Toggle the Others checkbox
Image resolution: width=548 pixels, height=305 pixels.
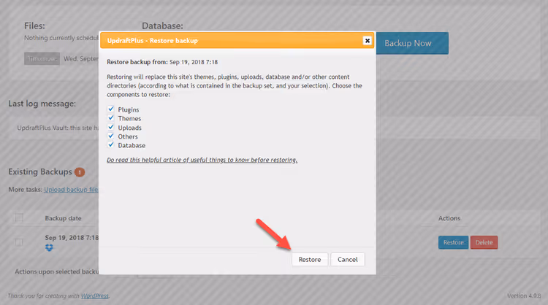tap(111, 136)
